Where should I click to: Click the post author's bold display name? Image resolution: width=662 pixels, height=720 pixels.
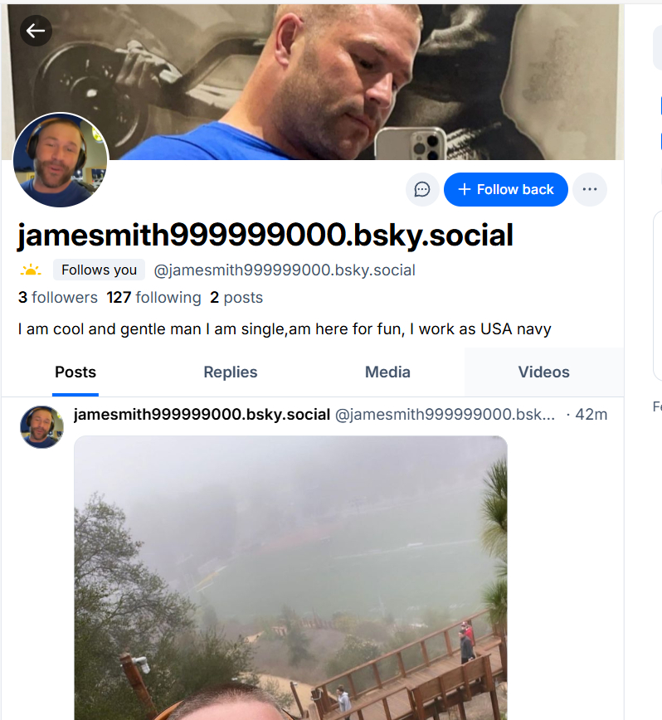[202, 414]
